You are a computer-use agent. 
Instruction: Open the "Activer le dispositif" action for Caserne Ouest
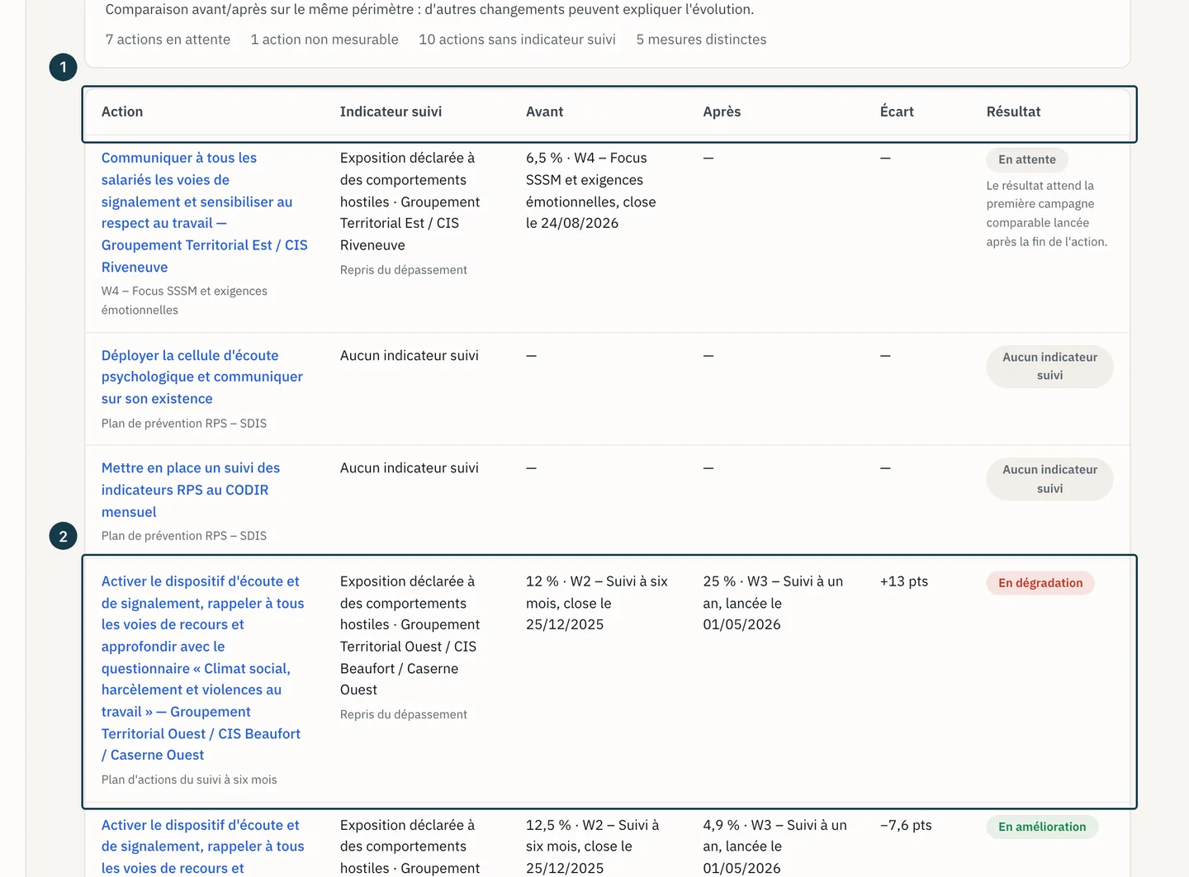203,668
